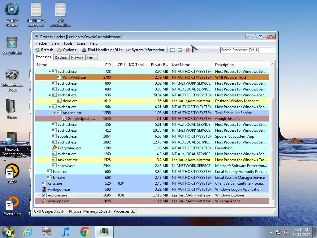
Task: Click the Refresh toolbar button
Action: pyautogui.click(x=44, y=50)
